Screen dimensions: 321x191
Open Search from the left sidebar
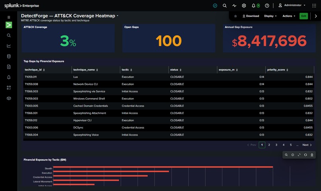(9, 35)
